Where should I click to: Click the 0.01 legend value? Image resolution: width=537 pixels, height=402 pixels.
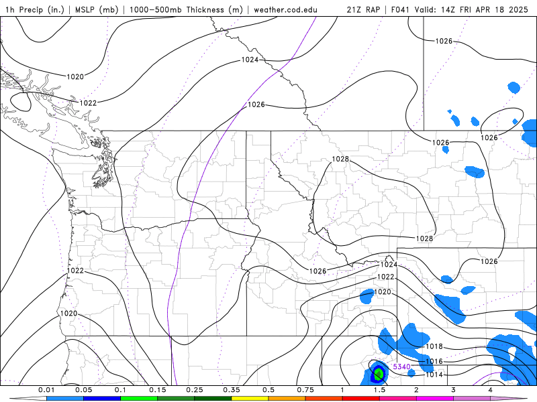(x=46, y=390)
